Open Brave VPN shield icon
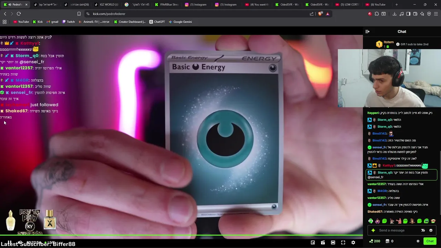This screenshot has width=441, height=248. pyautogui.click(x=429, y=14)
